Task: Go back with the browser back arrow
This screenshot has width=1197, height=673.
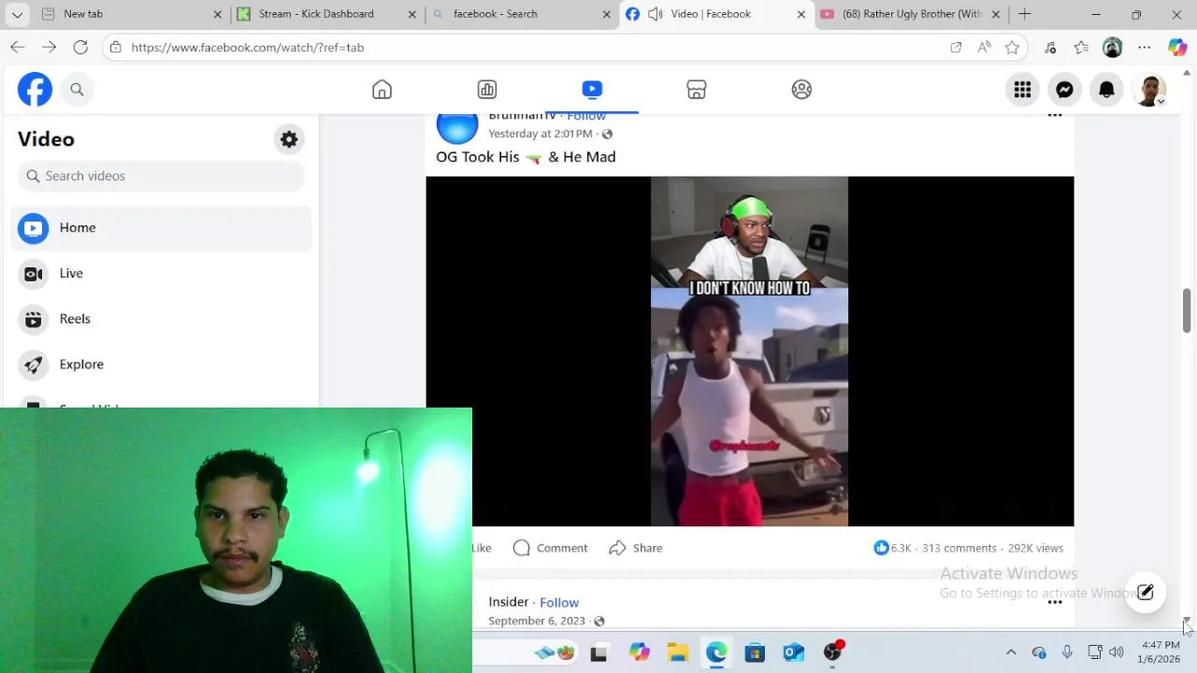Action: point(17,48)
